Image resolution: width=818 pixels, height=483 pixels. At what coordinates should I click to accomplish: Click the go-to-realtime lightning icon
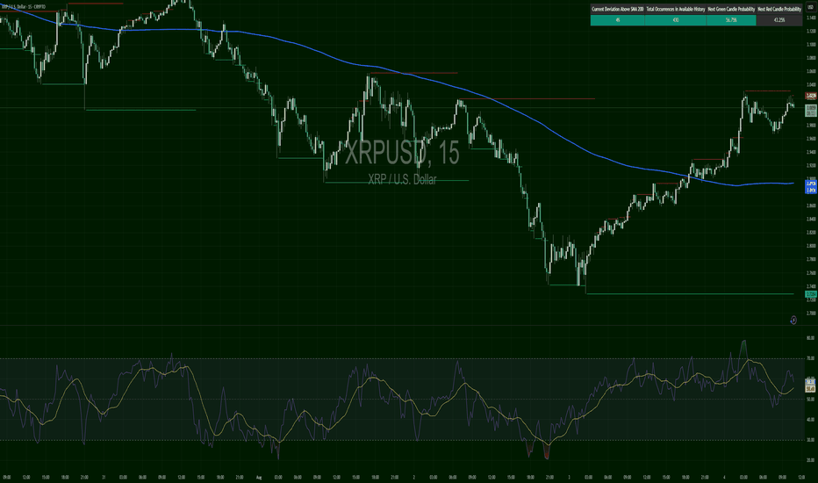click(x=793, y=320)
